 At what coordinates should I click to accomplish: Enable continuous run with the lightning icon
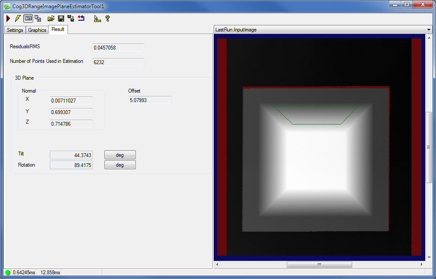[18, 19]
